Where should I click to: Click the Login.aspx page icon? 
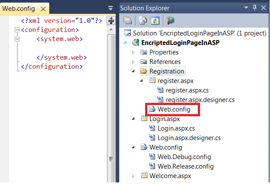144,118
